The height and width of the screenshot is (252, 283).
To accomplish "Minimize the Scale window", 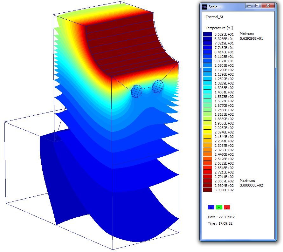I will pos(249,6).
